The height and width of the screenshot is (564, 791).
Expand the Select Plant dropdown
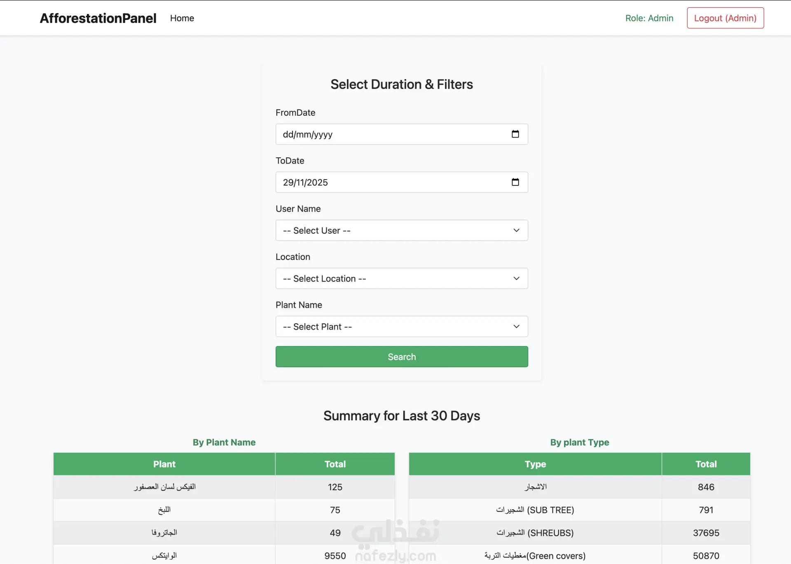(401, 327)
